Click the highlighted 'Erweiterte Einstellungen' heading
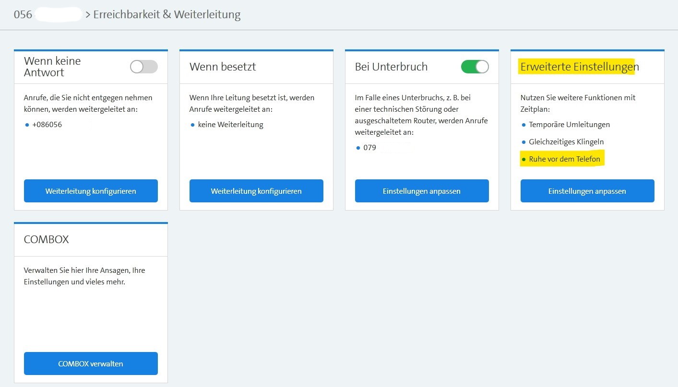 pos(579,67)
